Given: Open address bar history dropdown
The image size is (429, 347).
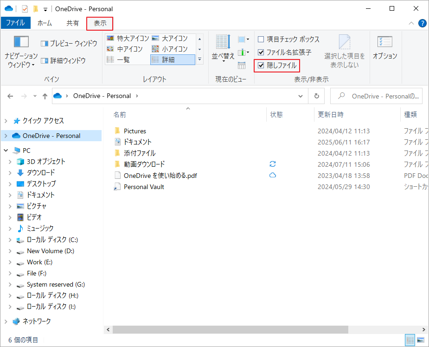Looking at the screenshot, I should pos(301,96).
